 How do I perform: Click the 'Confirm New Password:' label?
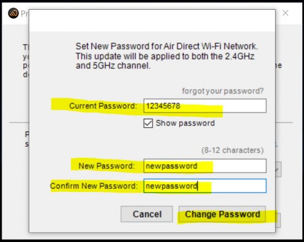click(94, 186)
